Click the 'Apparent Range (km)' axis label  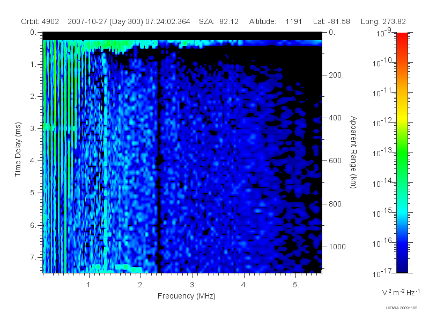tap(353, 152)
